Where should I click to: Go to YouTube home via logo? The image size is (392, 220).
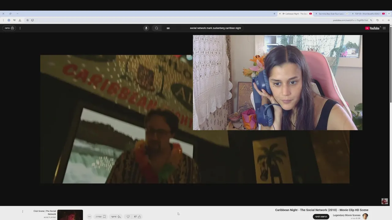pyautogui.click(x=372, y=28)
